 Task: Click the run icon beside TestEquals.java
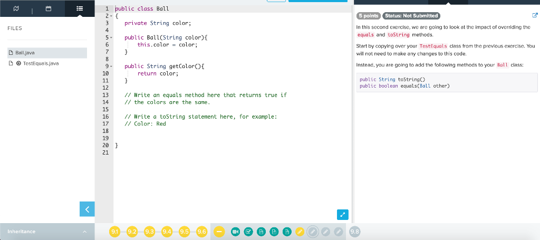[x=18, y=63]
